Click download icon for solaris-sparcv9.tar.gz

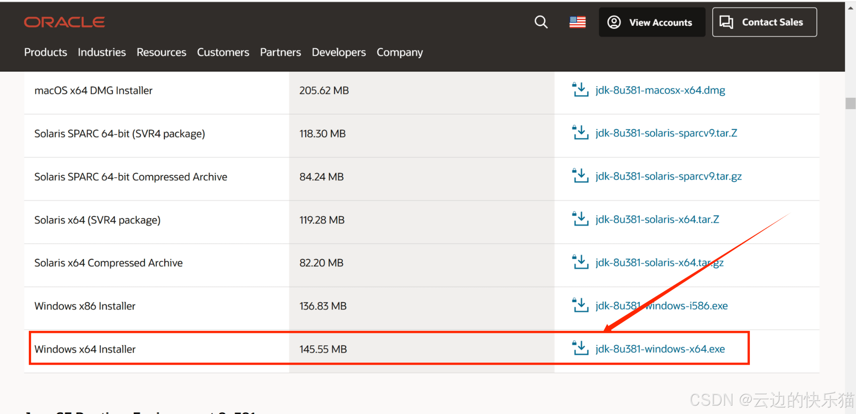click(580, 176)
